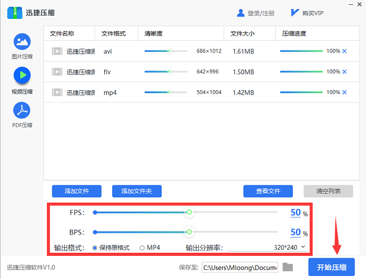
Task: Start compression with 开始压缩 button
Action: pyautogui.click(x=331, y=267)
